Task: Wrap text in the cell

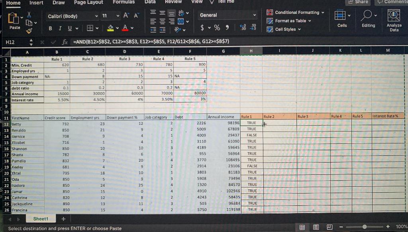Action: coord(181,13)
